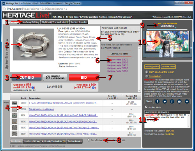Toggle the Audible Alerts checkbox
Viewport: 195px width, 151px height.
(146, 107)
